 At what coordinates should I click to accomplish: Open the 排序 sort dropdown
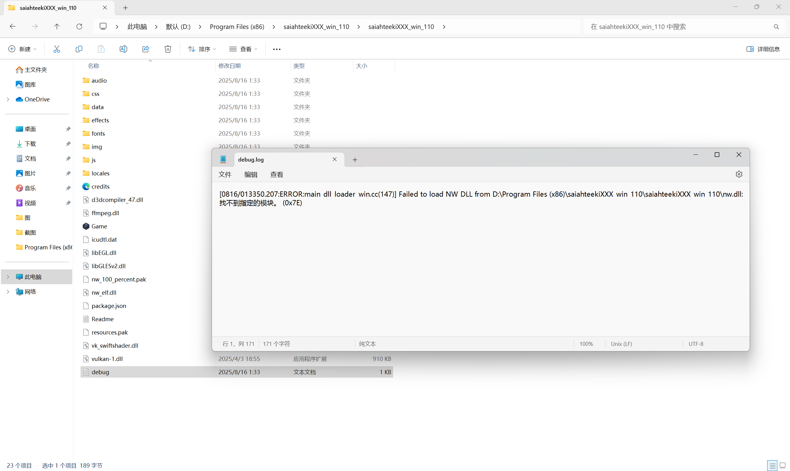point(202,49)
